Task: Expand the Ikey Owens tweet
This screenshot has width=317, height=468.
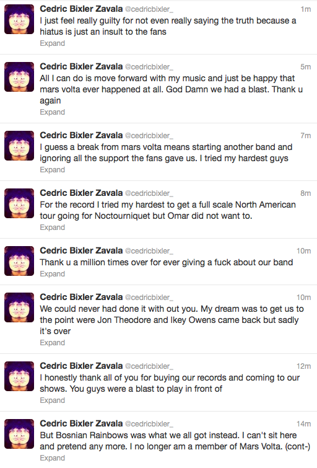Action: (x=53, y=343)
